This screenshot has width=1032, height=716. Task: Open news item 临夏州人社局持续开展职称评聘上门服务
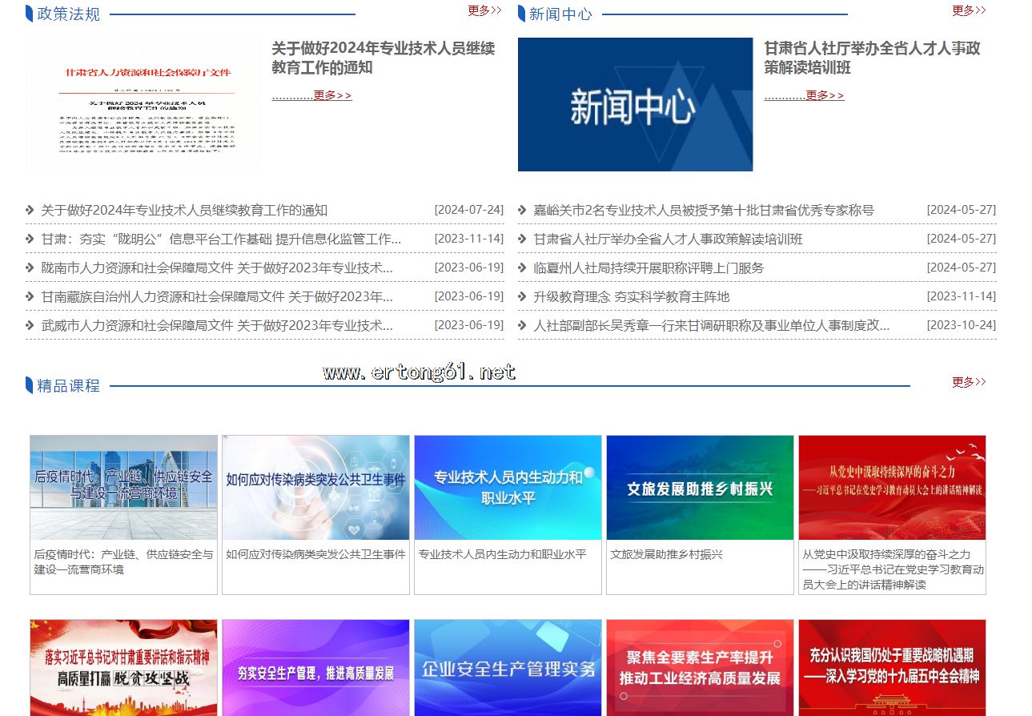649,267
